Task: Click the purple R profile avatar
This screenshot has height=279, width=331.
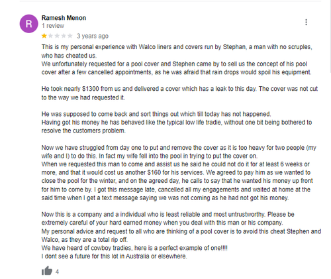Action: (29, 24)
